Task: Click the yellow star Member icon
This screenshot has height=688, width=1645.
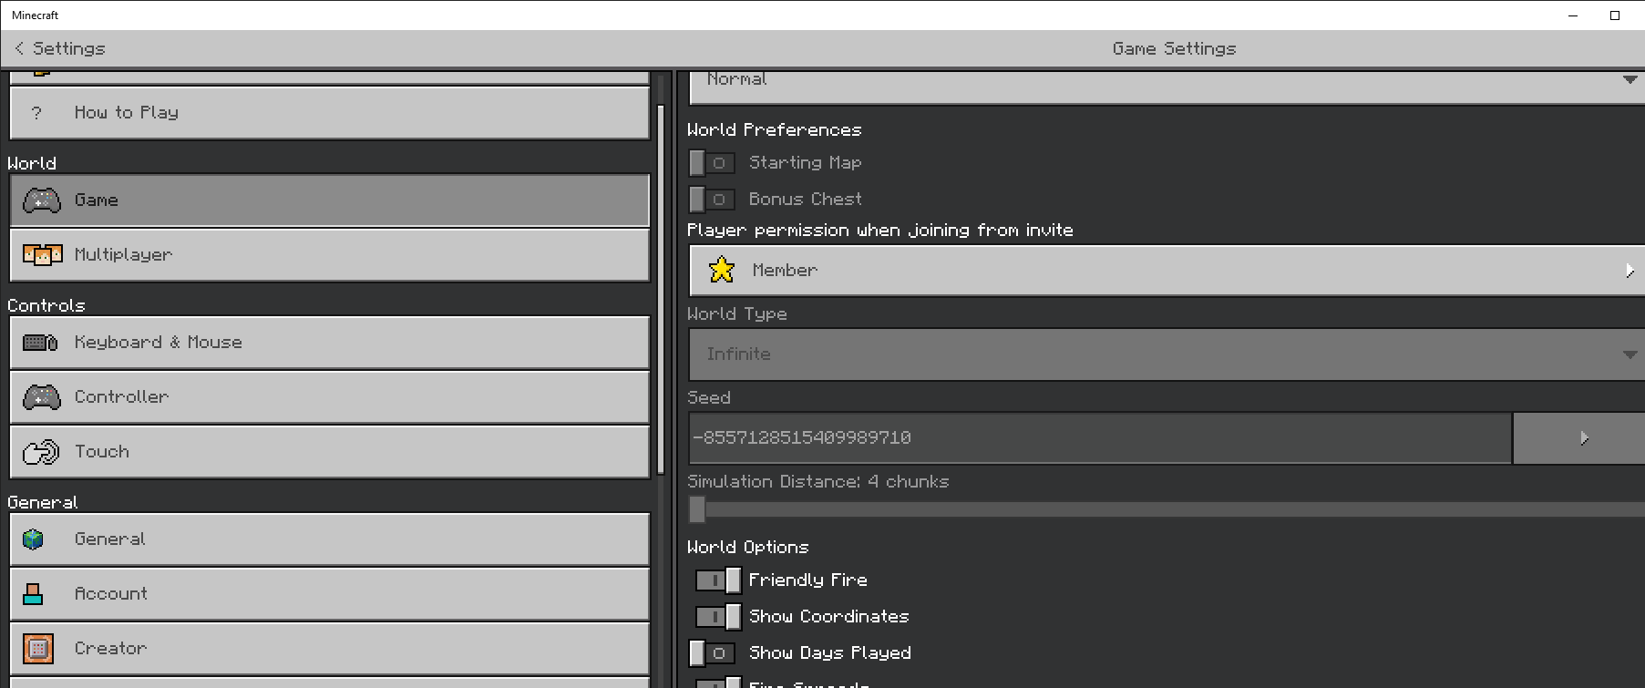Action: coord(722,270)
